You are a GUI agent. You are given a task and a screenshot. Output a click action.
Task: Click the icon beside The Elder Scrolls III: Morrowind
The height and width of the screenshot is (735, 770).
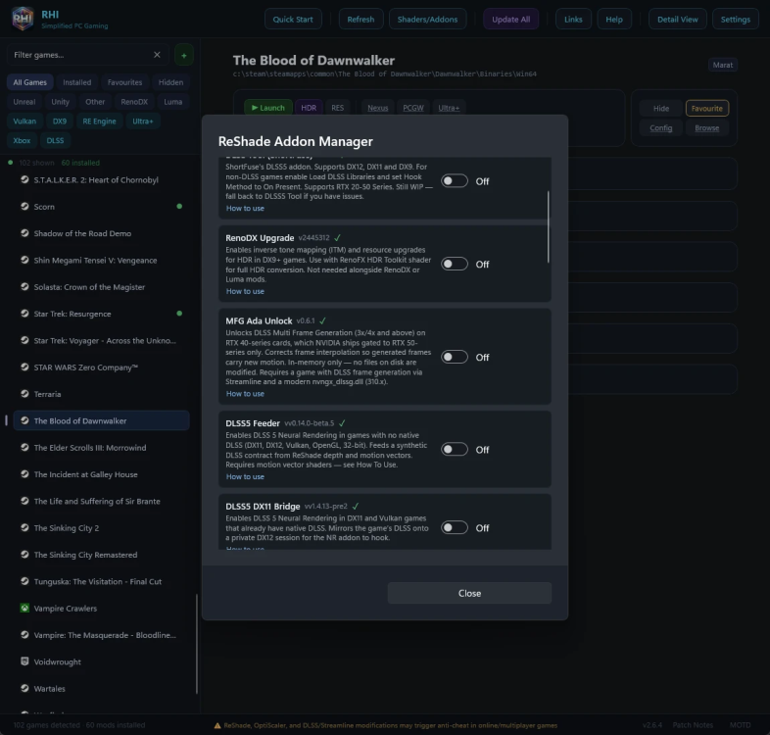pos(24,448)
